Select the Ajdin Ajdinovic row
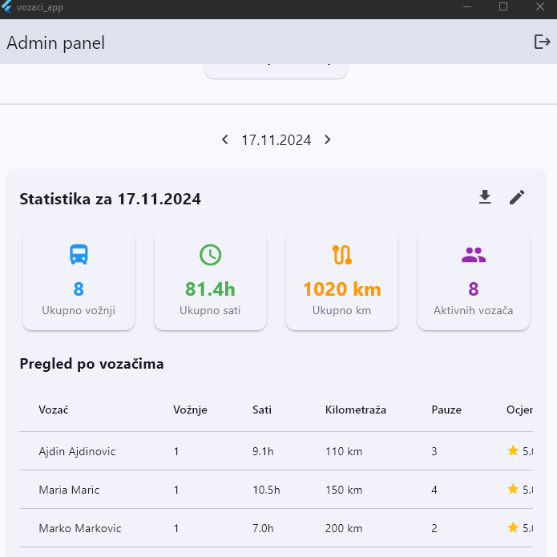Screen dimensions: 557x557 click(x=276, y=451)
